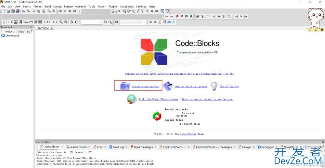This screenshot has width=325, height=168.
Task: Click the DoxyBlocks wrench configuration icon
Action: point(229,16)
